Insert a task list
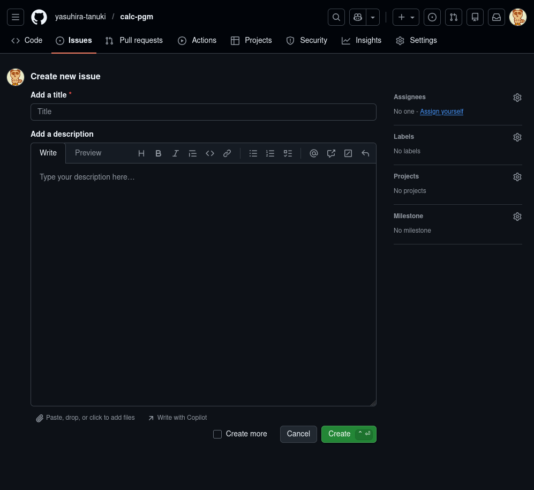Screen dimensions: 534x490 [288, 153]
